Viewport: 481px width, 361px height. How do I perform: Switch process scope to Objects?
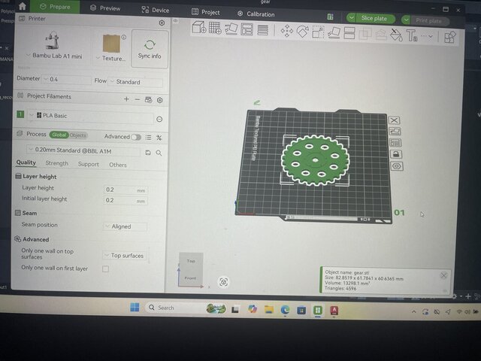tap(78, 135)
